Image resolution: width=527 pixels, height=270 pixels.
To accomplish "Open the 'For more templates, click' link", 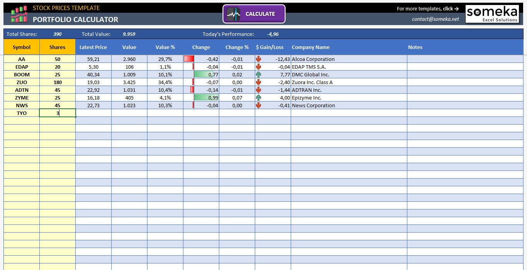I will (x=427, y=8).
